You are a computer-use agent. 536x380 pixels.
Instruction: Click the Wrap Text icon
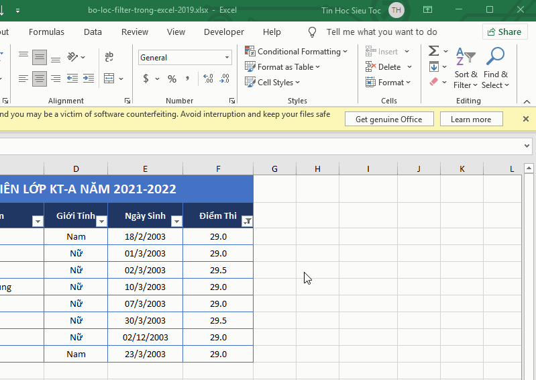tap(109, 57)
